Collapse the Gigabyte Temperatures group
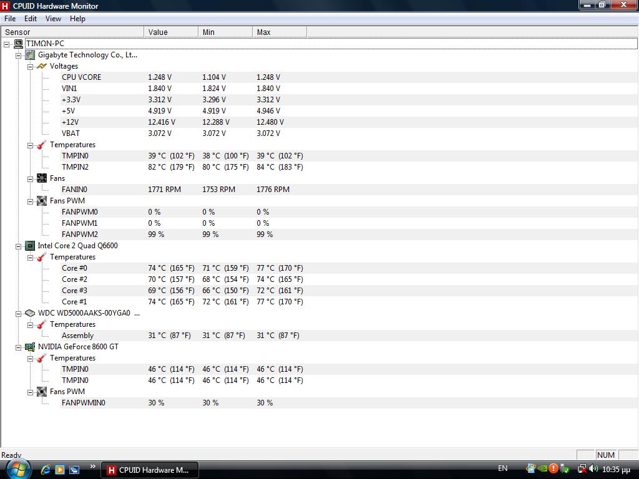This screenshot has height=479, width=639. (x=30, y=145)
